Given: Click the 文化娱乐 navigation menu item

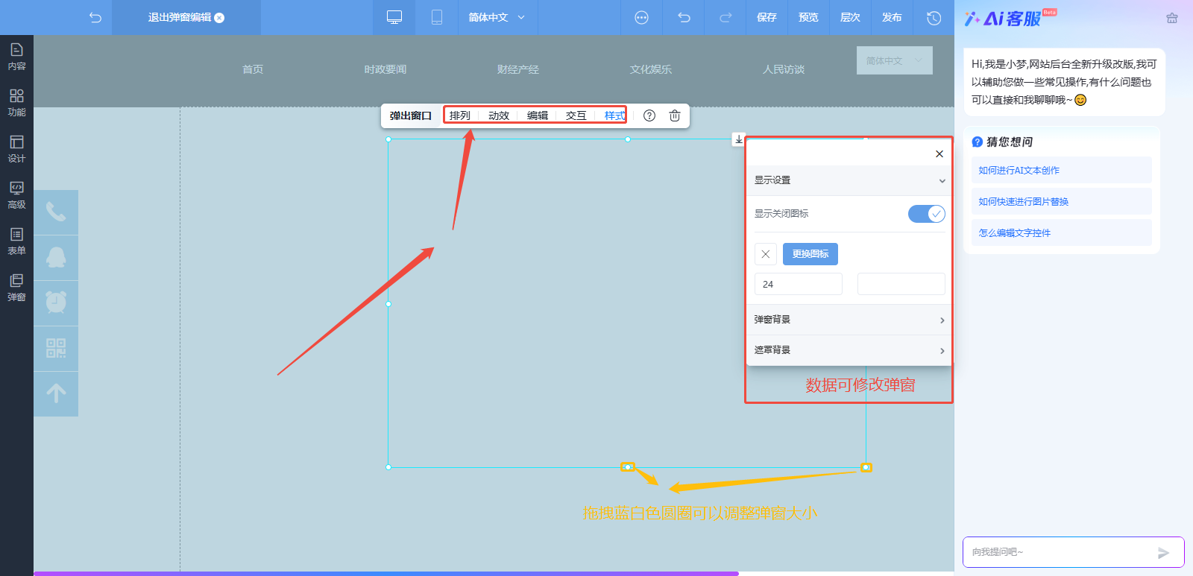Looking at the screenshot, I should point(651,69).
